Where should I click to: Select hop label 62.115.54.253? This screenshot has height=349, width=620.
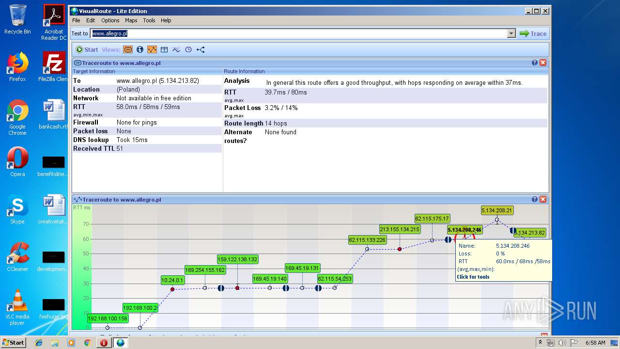pos(335,279)
